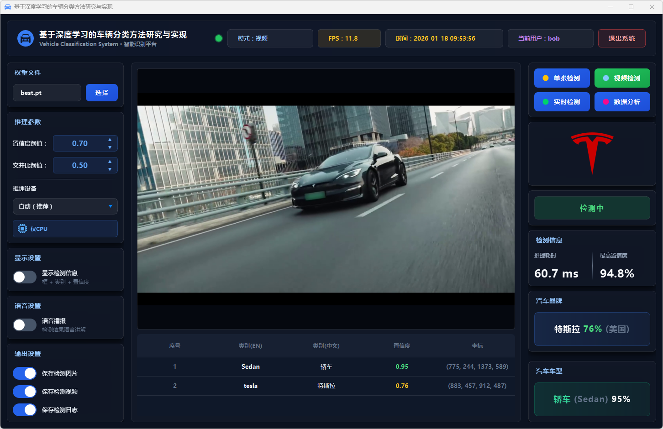This screenshot has height=429, width=663.
Task: Enable the show detection info toggle
Action: (x=25, y=277)
